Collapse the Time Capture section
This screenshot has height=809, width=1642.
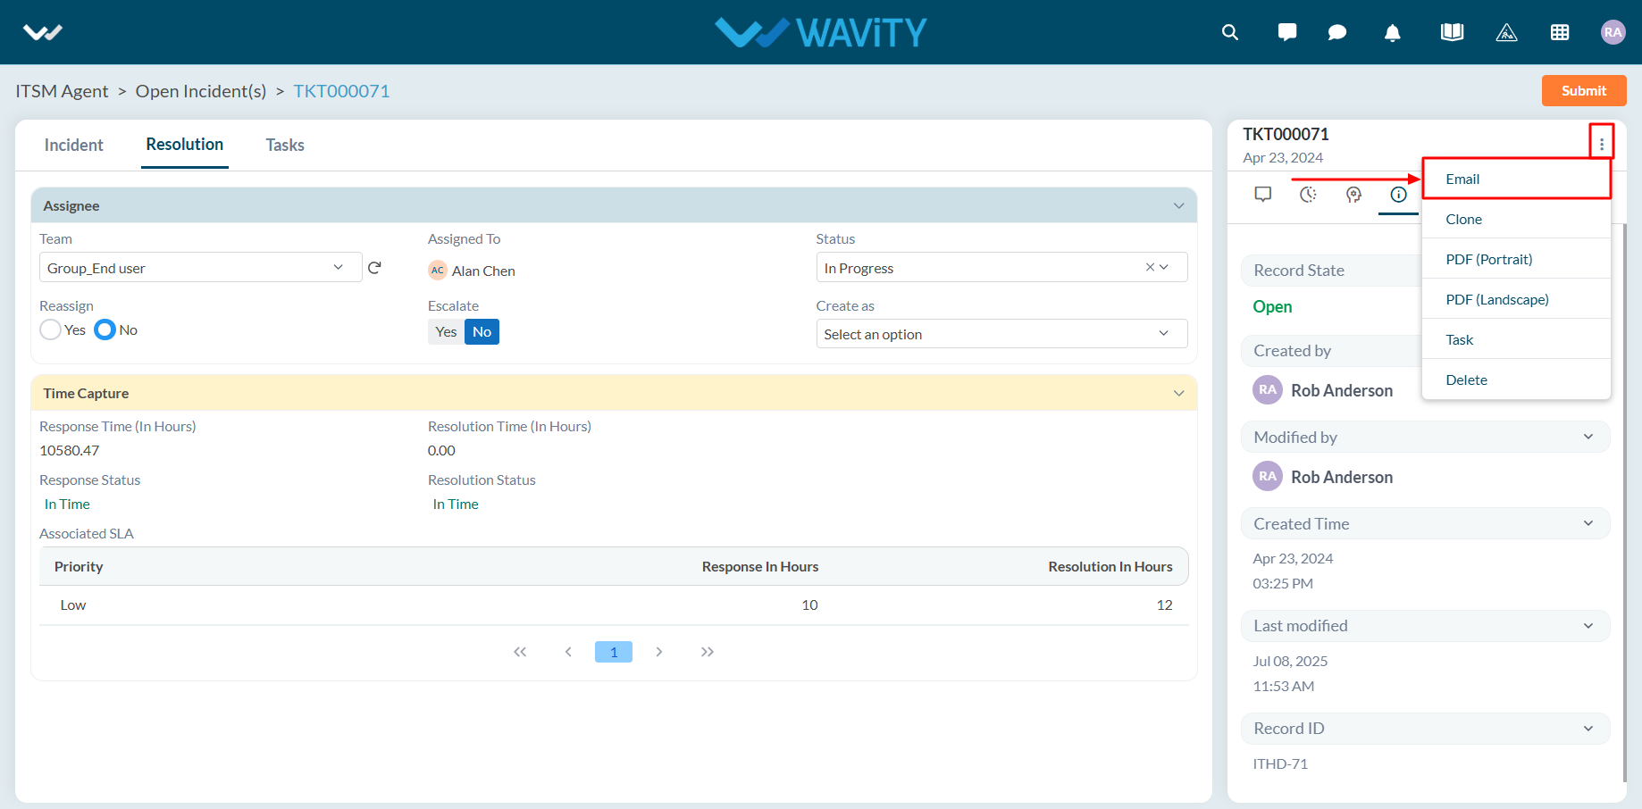[x=1178, y=394]
